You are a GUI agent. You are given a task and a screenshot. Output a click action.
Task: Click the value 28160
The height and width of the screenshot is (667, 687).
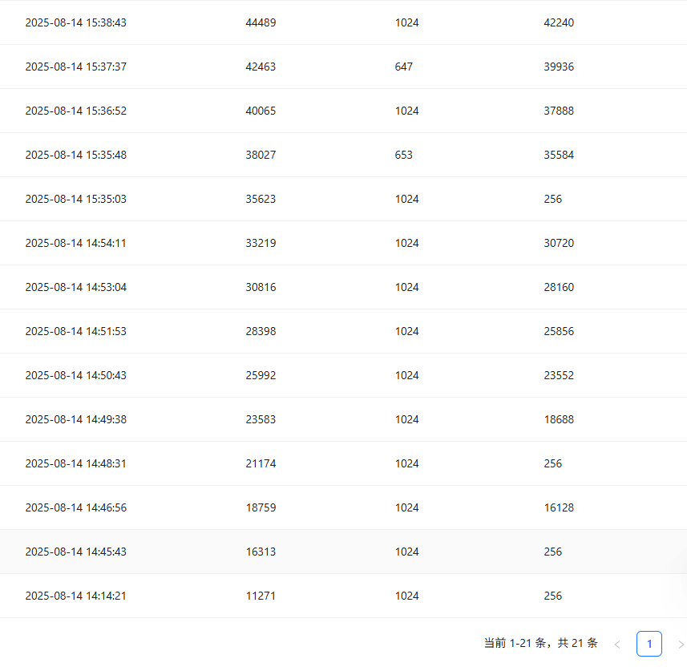pyautogui.click(x=559, y=287)
